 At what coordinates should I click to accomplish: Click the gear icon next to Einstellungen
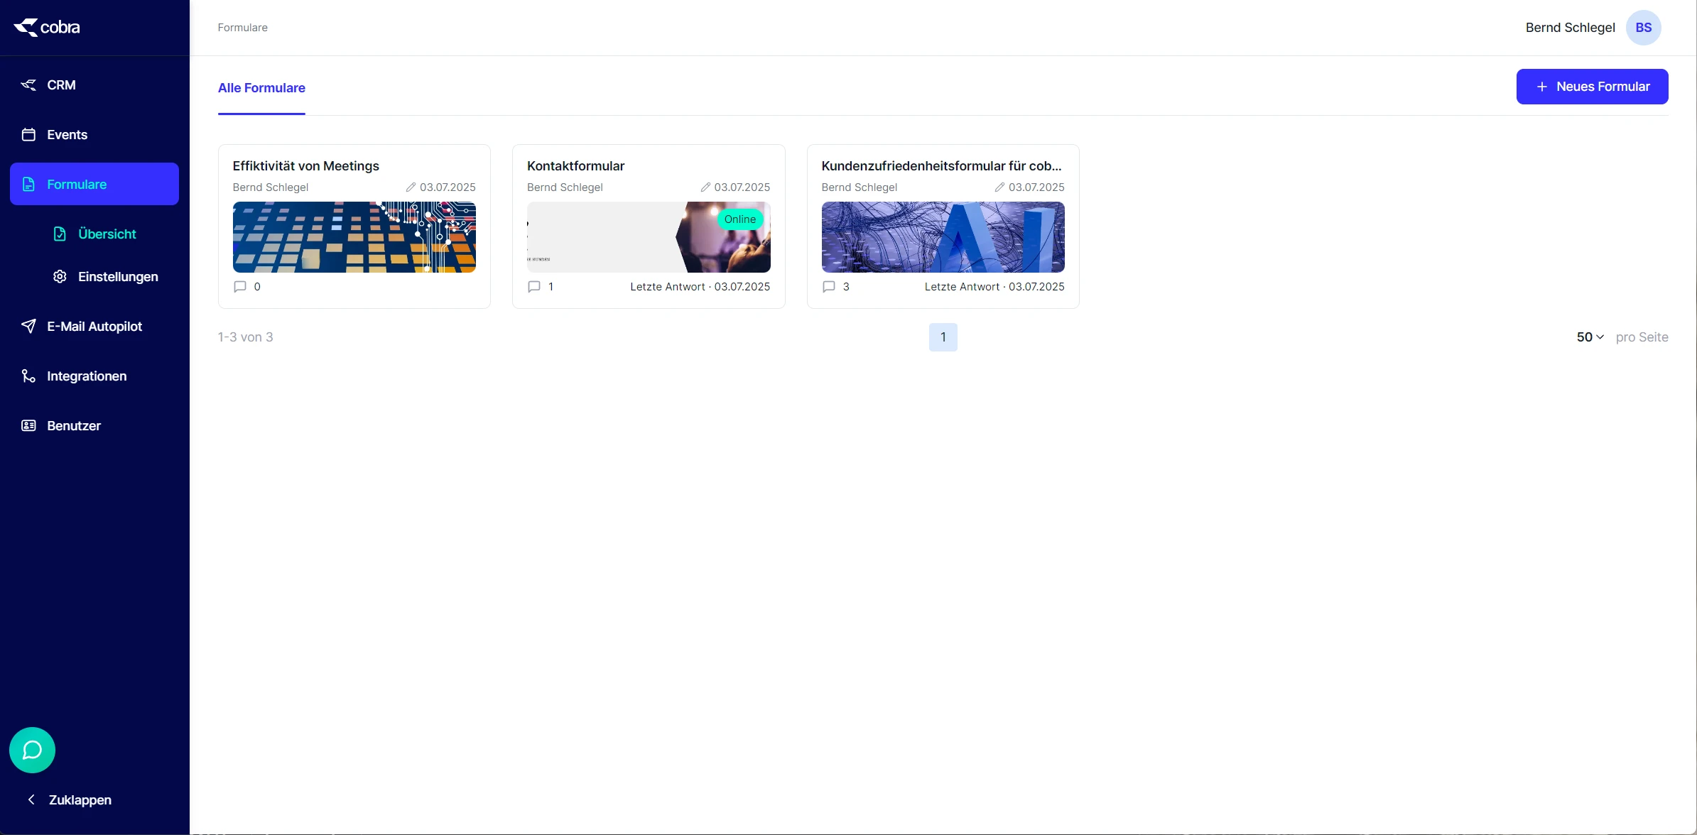tap(60, 277)
